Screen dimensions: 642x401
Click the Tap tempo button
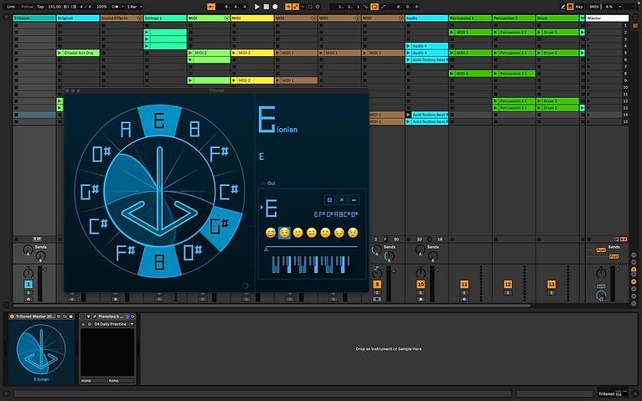coord(40,7)
